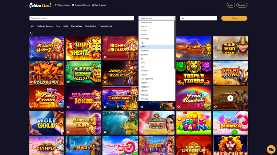
Task: Go to Live Casino in top navigation
Action: (99, 5)
